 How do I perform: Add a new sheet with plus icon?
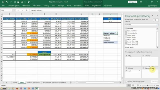[x=71, y=82]
